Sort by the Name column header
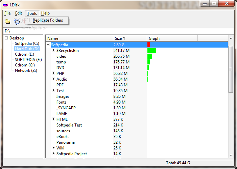 79,38
